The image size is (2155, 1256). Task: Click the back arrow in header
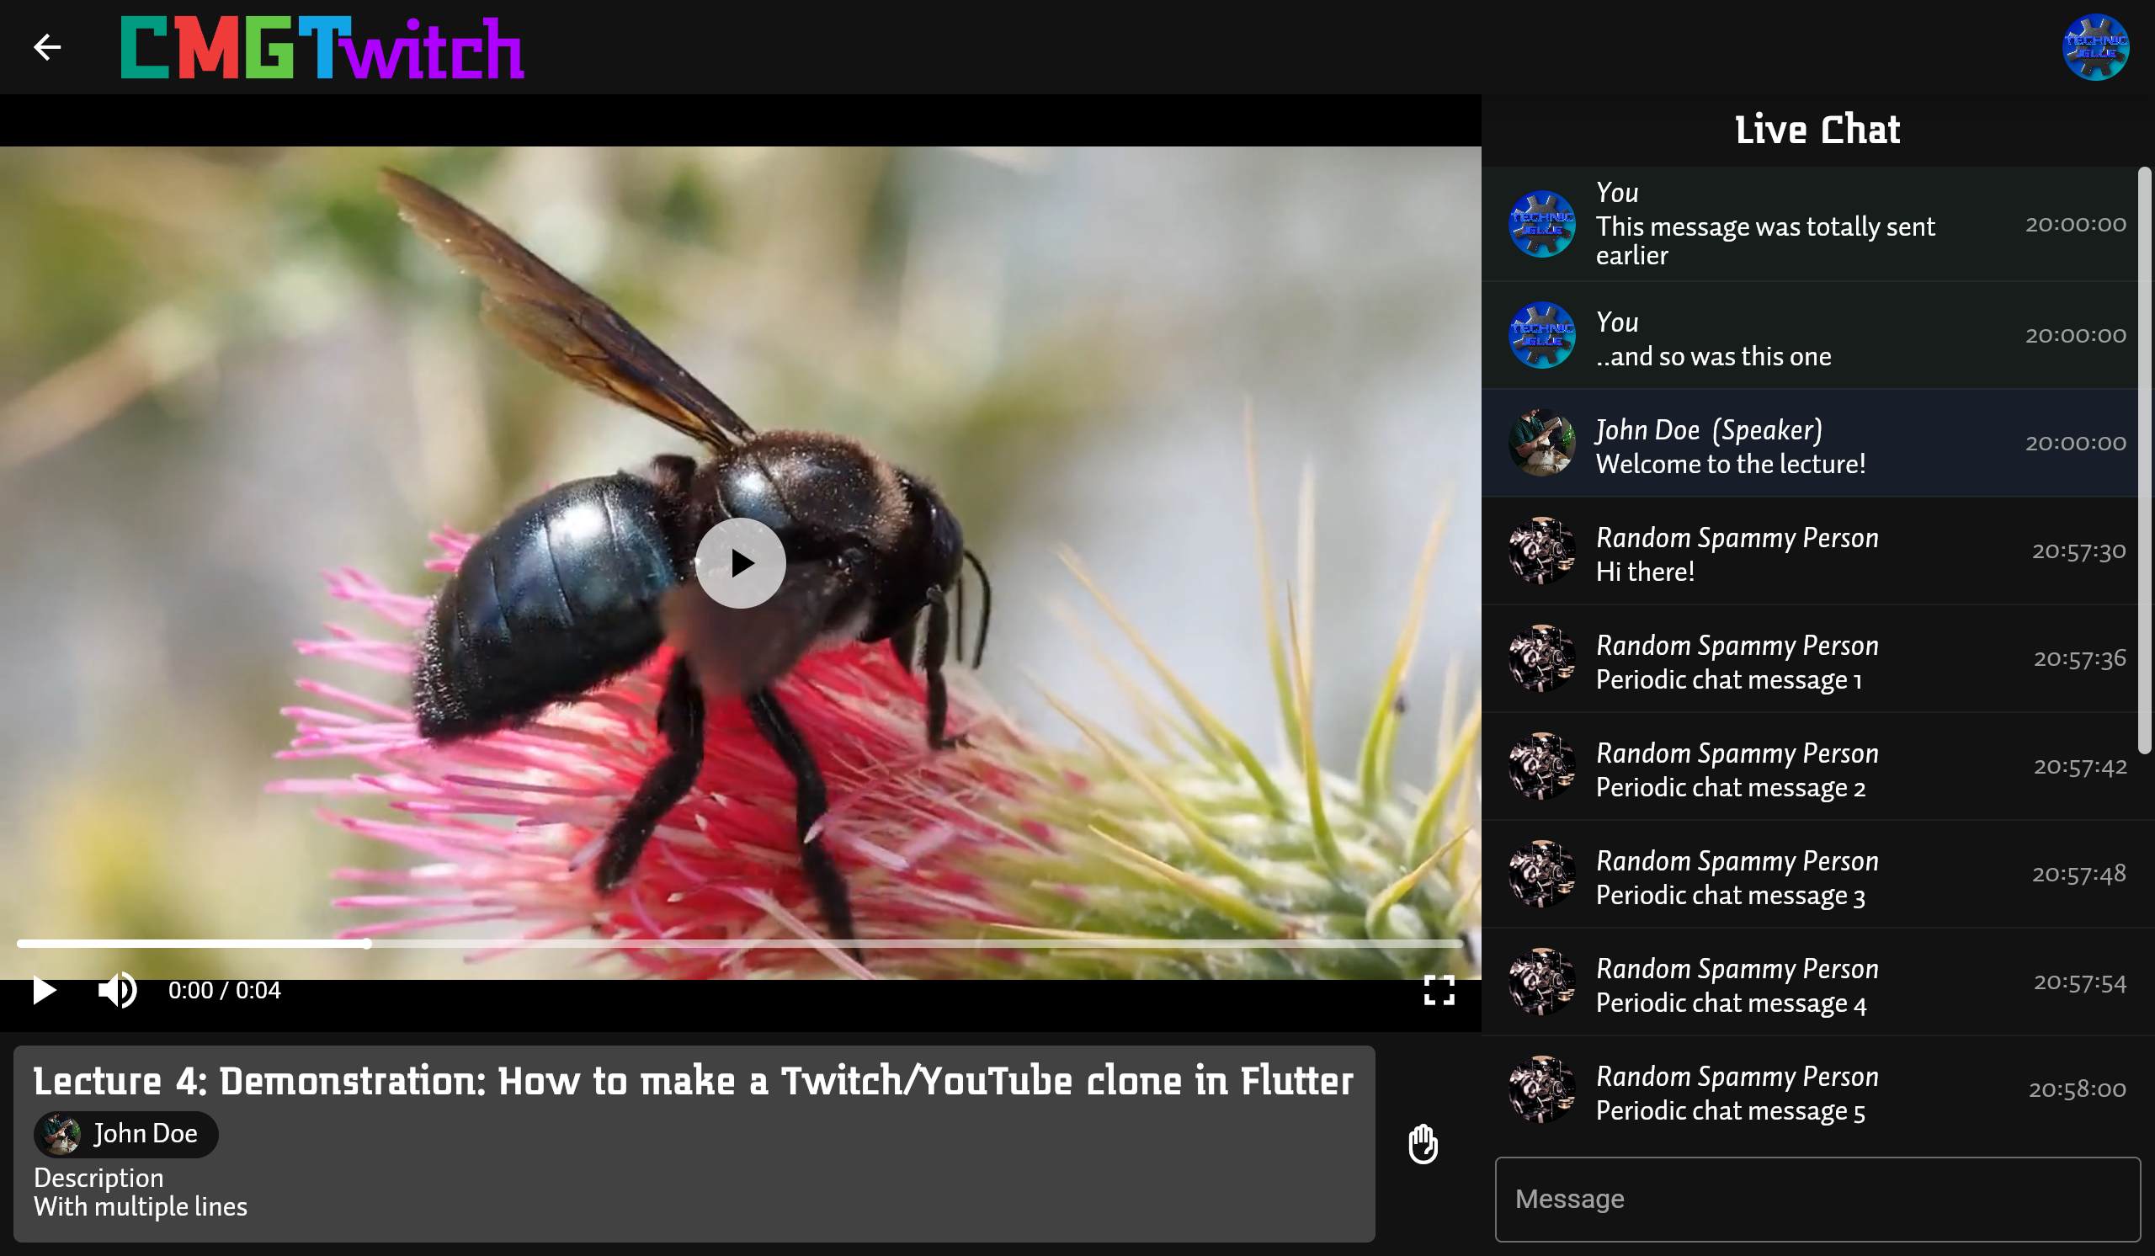pos(47,47)
